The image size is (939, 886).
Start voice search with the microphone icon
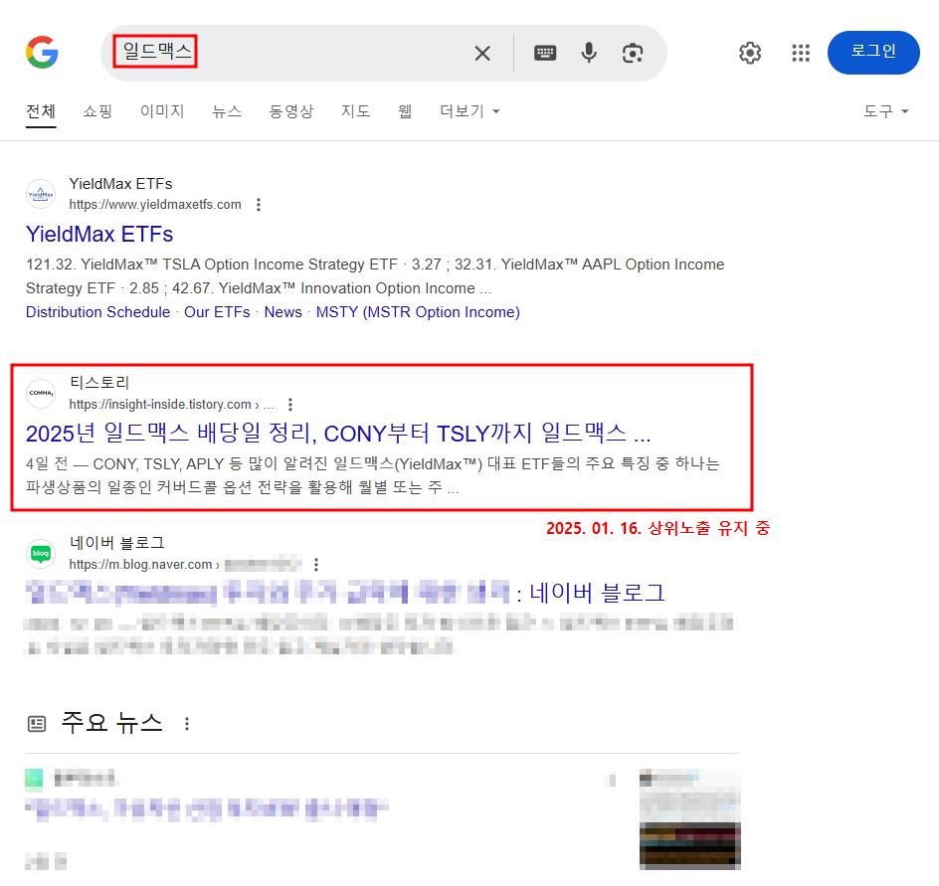click(589, 53)
